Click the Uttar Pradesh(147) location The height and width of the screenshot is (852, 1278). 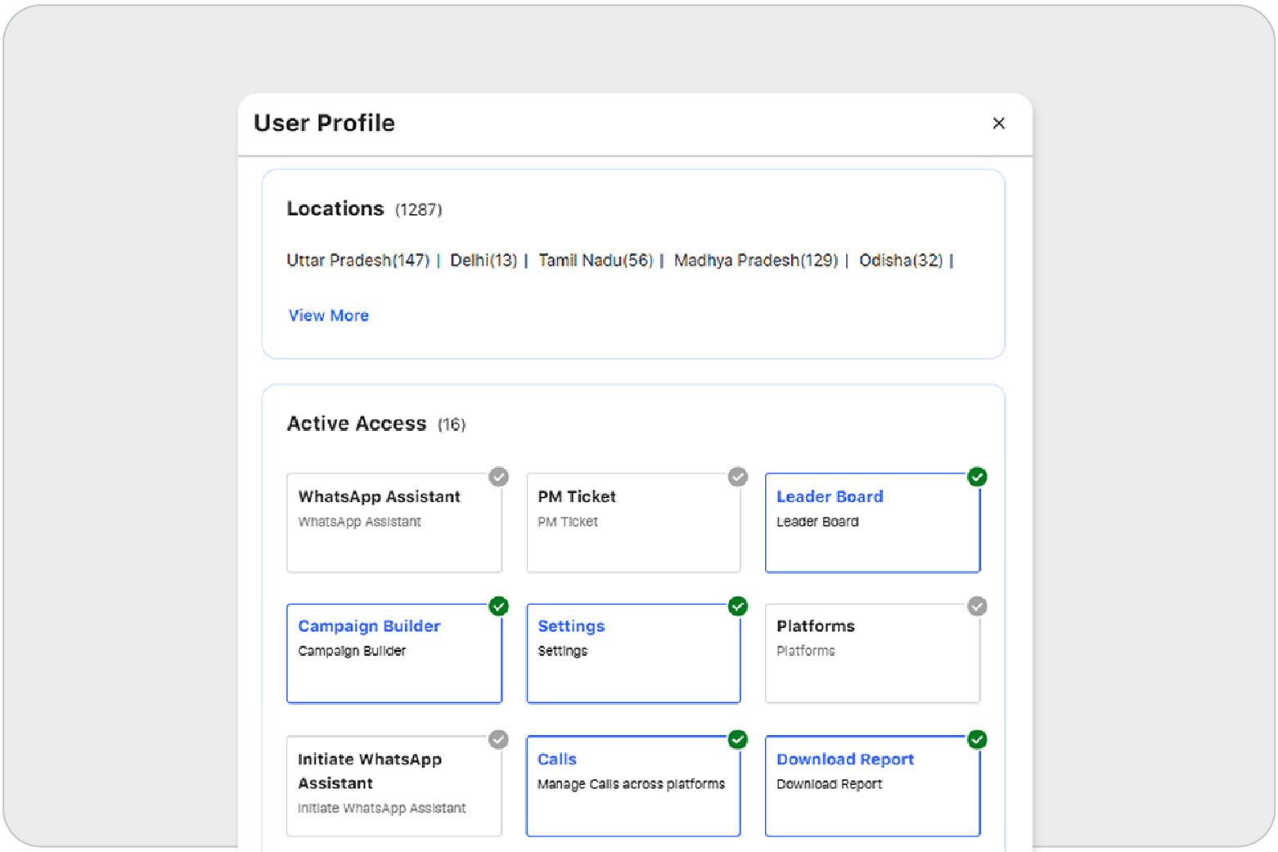(358, 260)
